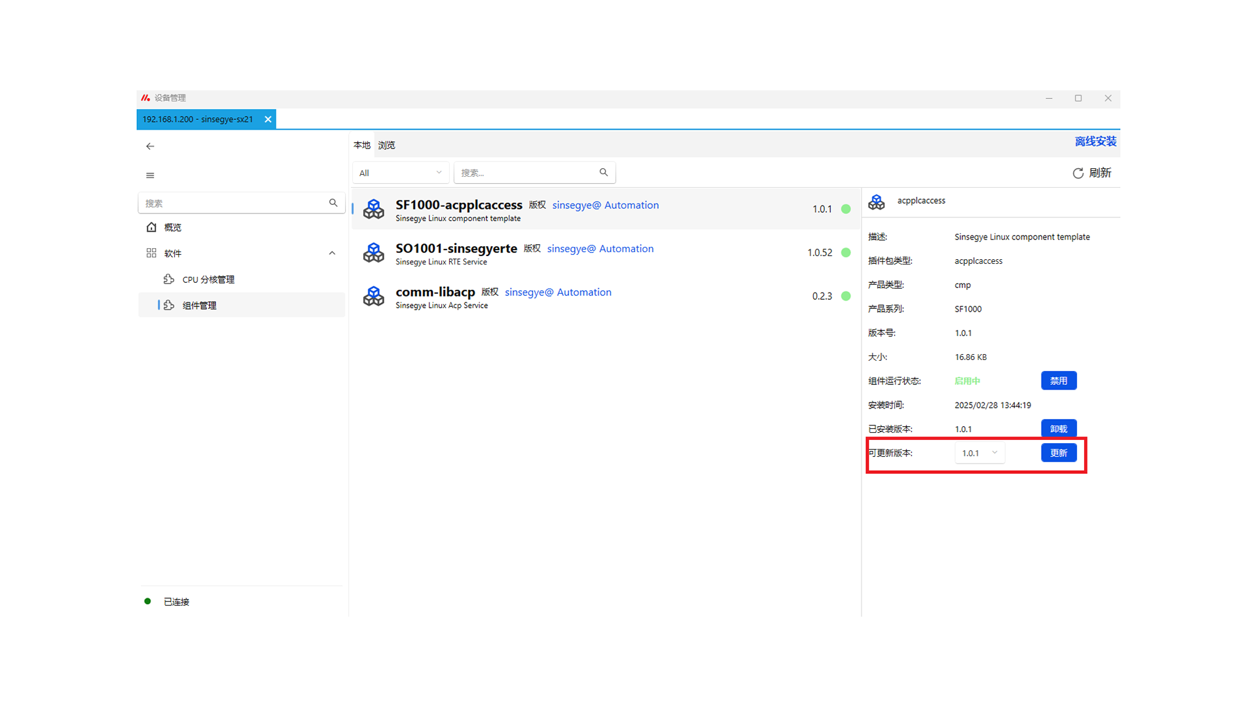This screenshot has width=1257, height=707.
Task: Collapse the 软件 section in sidebar
Action: (332, 253)
